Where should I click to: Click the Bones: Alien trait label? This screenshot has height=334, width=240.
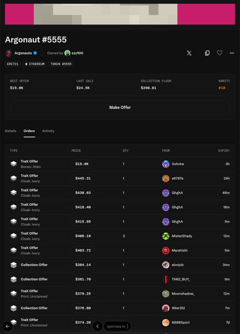coord(31,167)
